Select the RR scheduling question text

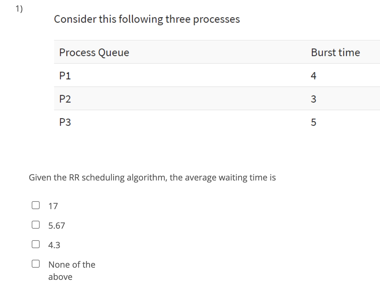[x=152, y=177]
